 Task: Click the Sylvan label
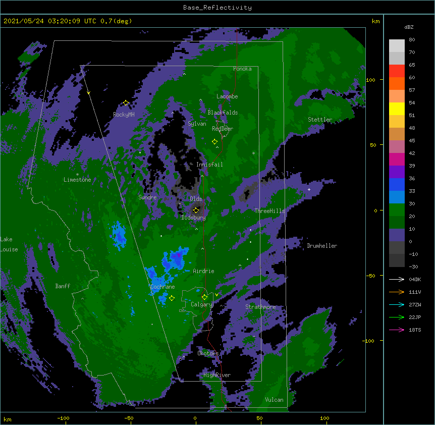[197, 124]
